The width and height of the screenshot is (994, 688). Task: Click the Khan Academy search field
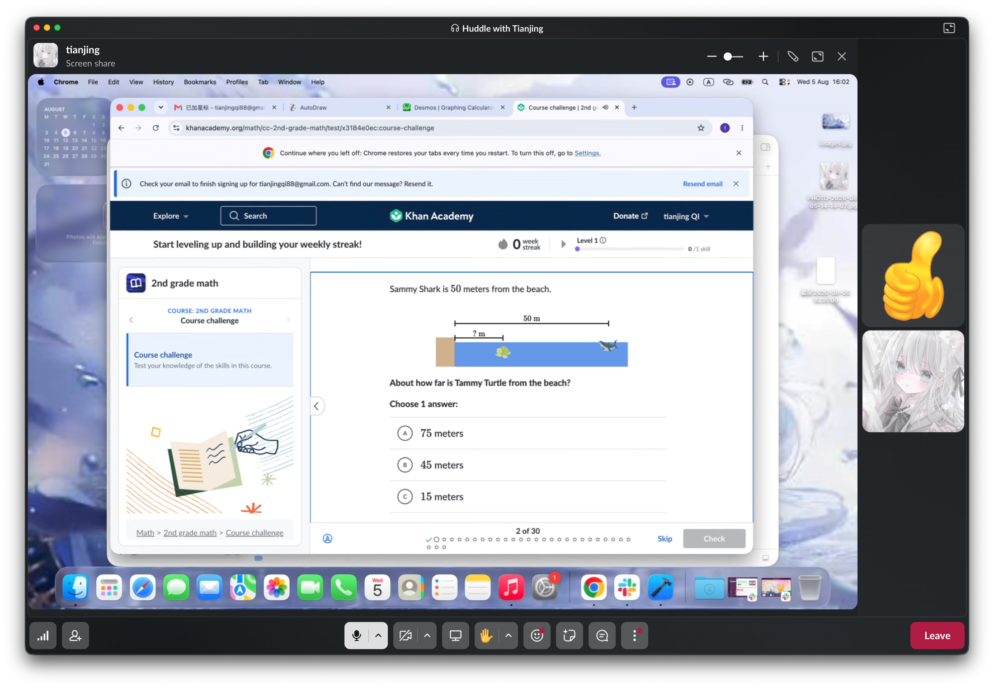268,216
